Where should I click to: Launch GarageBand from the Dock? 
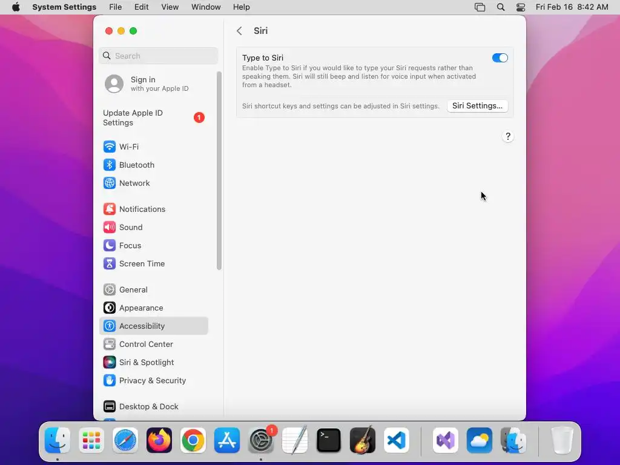coord(363,440)
